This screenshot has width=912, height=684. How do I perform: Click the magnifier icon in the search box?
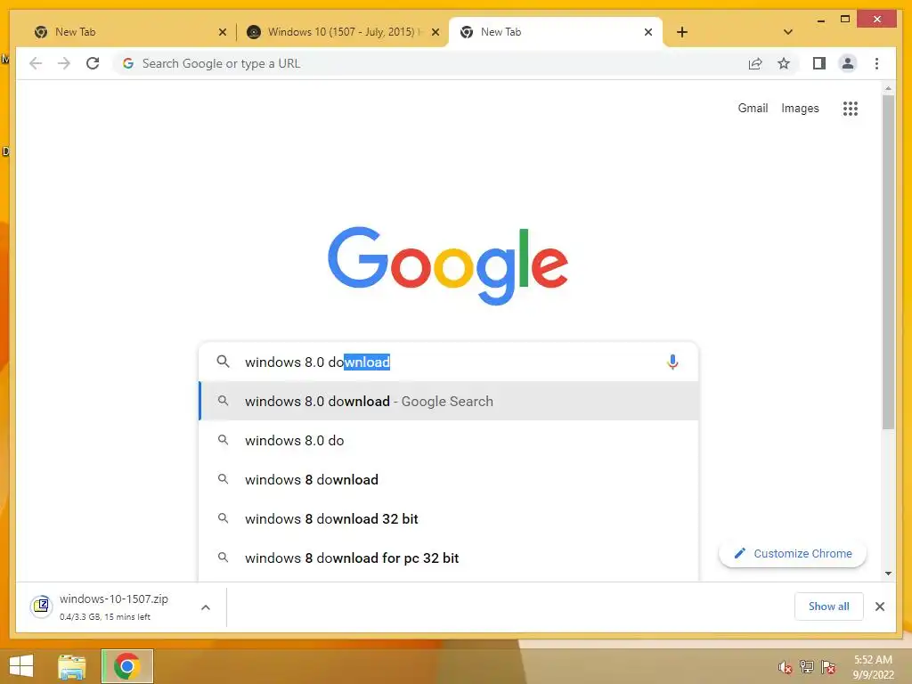[x=223, y=362]
